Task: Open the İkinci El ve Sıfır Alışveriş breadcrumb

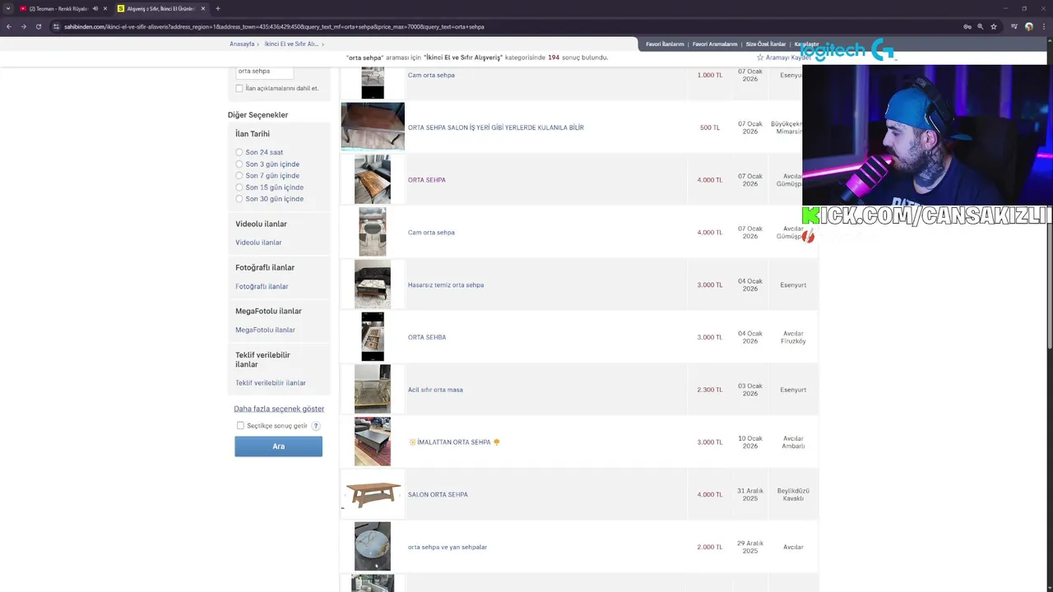Action: [291, 44]
